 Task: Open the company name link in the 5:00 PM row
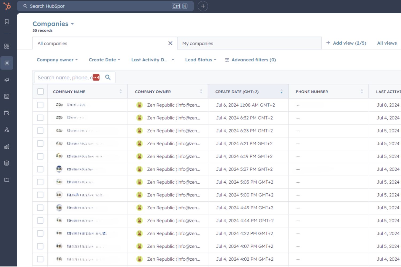(x=85, y=195)
